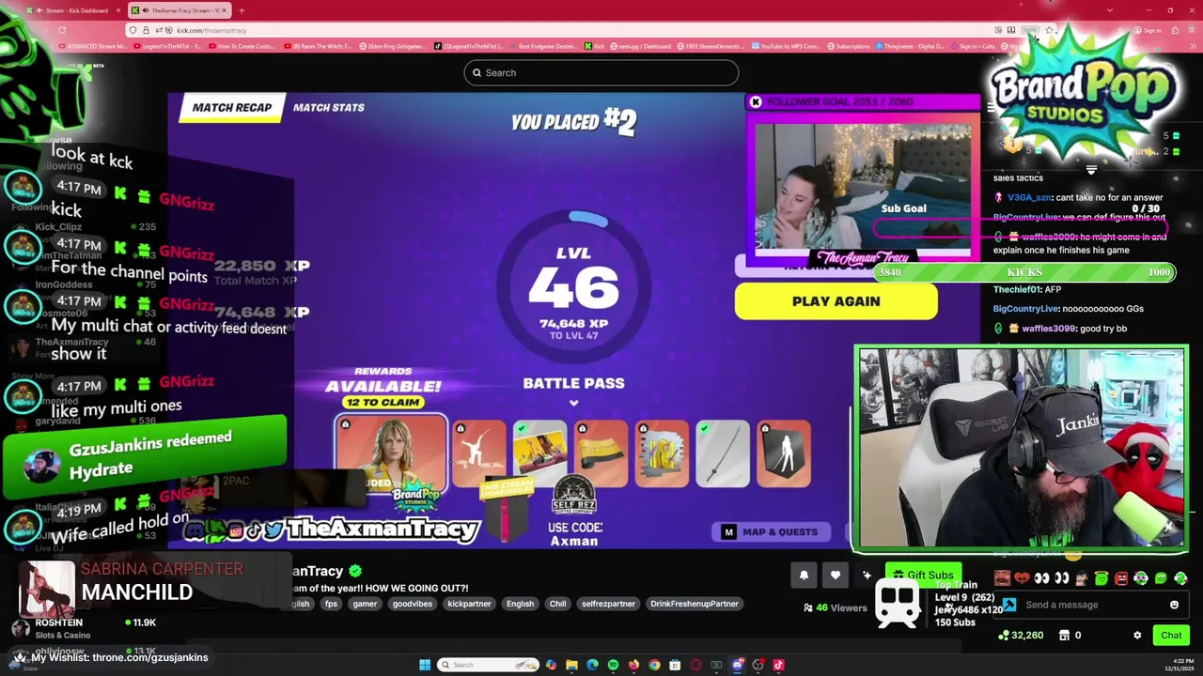Click the goodvibes tag

point(412,604)
